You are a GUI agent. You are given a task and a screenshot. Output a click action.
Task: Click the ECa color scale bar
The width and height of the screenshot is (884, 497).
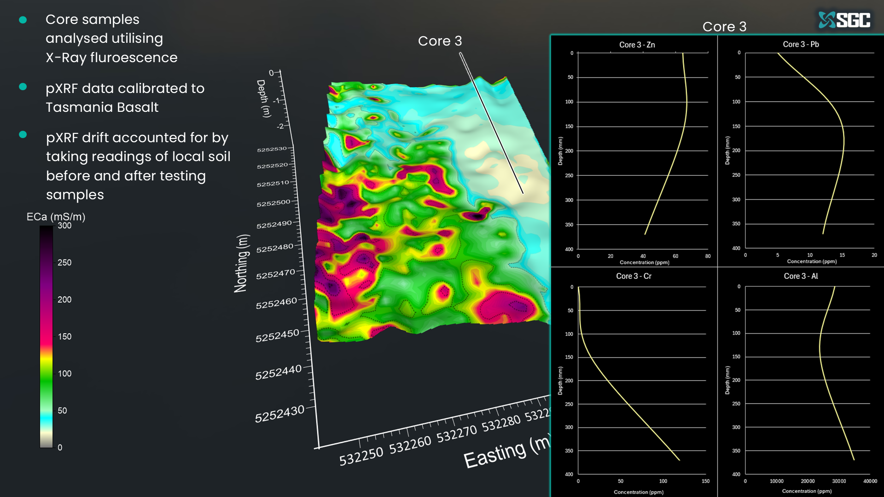46,336
